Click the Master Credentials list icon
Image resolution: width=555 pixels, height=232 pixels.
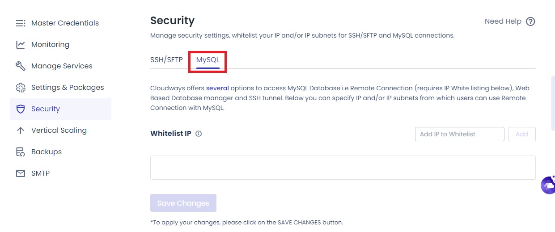pyautogui.click(x=21, y=23)
